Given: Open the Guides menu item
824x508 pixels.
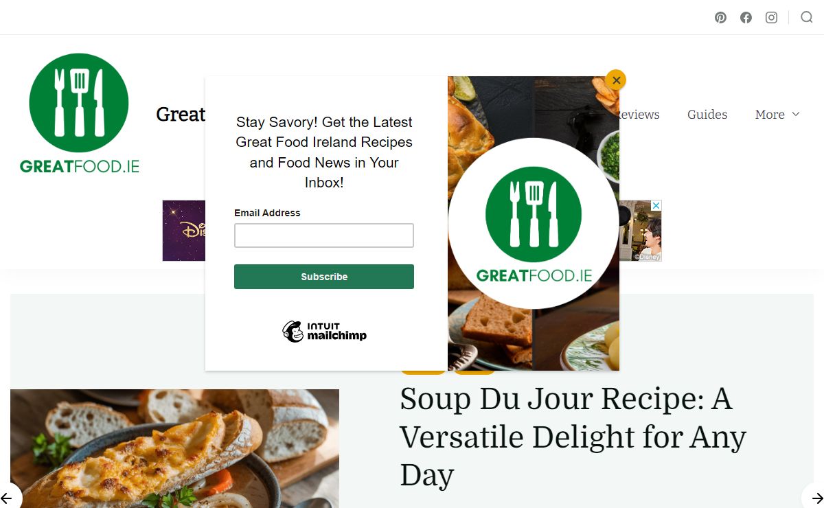Looking at the screenshot, I should click(x=707, y=115).
